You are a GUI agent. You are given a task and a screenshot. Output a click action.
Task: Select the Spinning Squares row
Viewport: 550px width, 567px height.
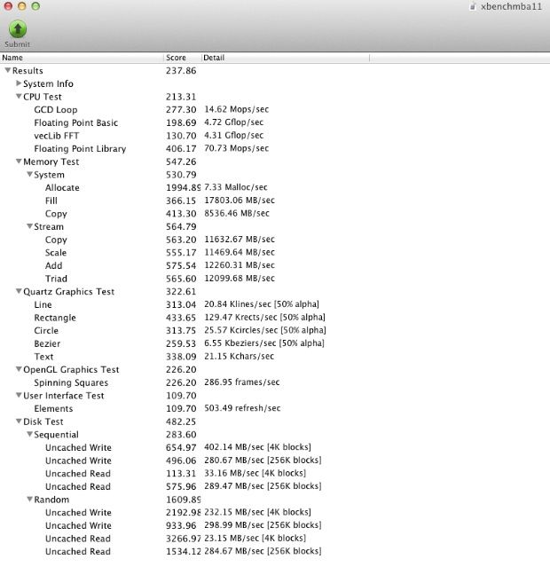point(69,382)
